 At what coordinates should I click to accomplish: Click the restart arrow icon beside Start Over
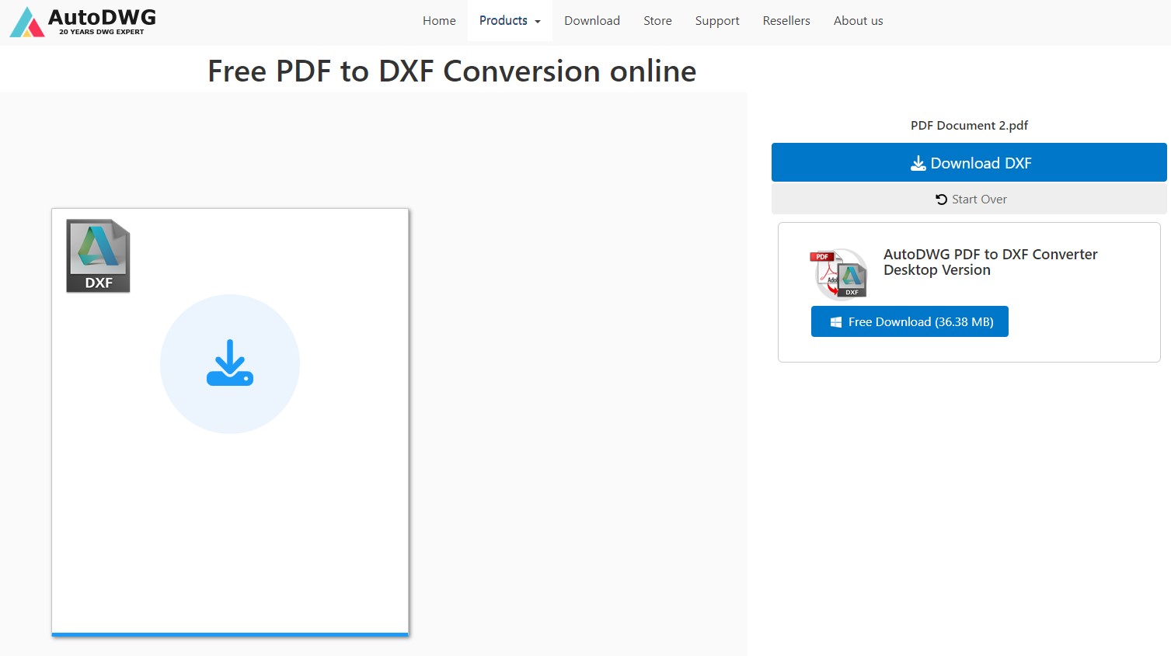[942, 199]
